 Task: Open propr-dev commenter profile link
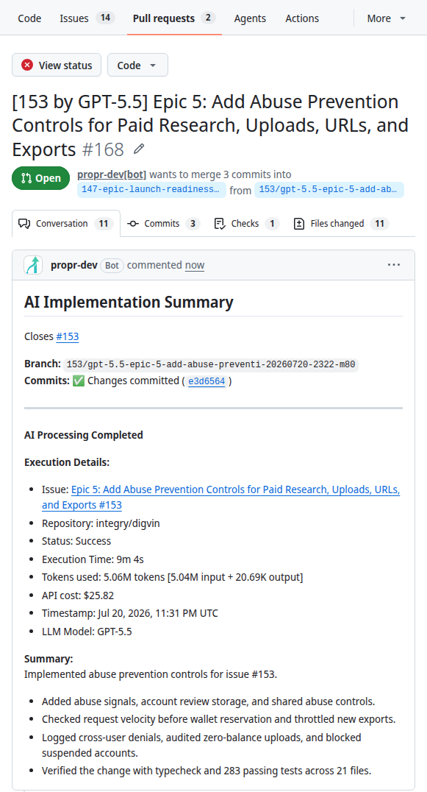(x=74, y=265)
